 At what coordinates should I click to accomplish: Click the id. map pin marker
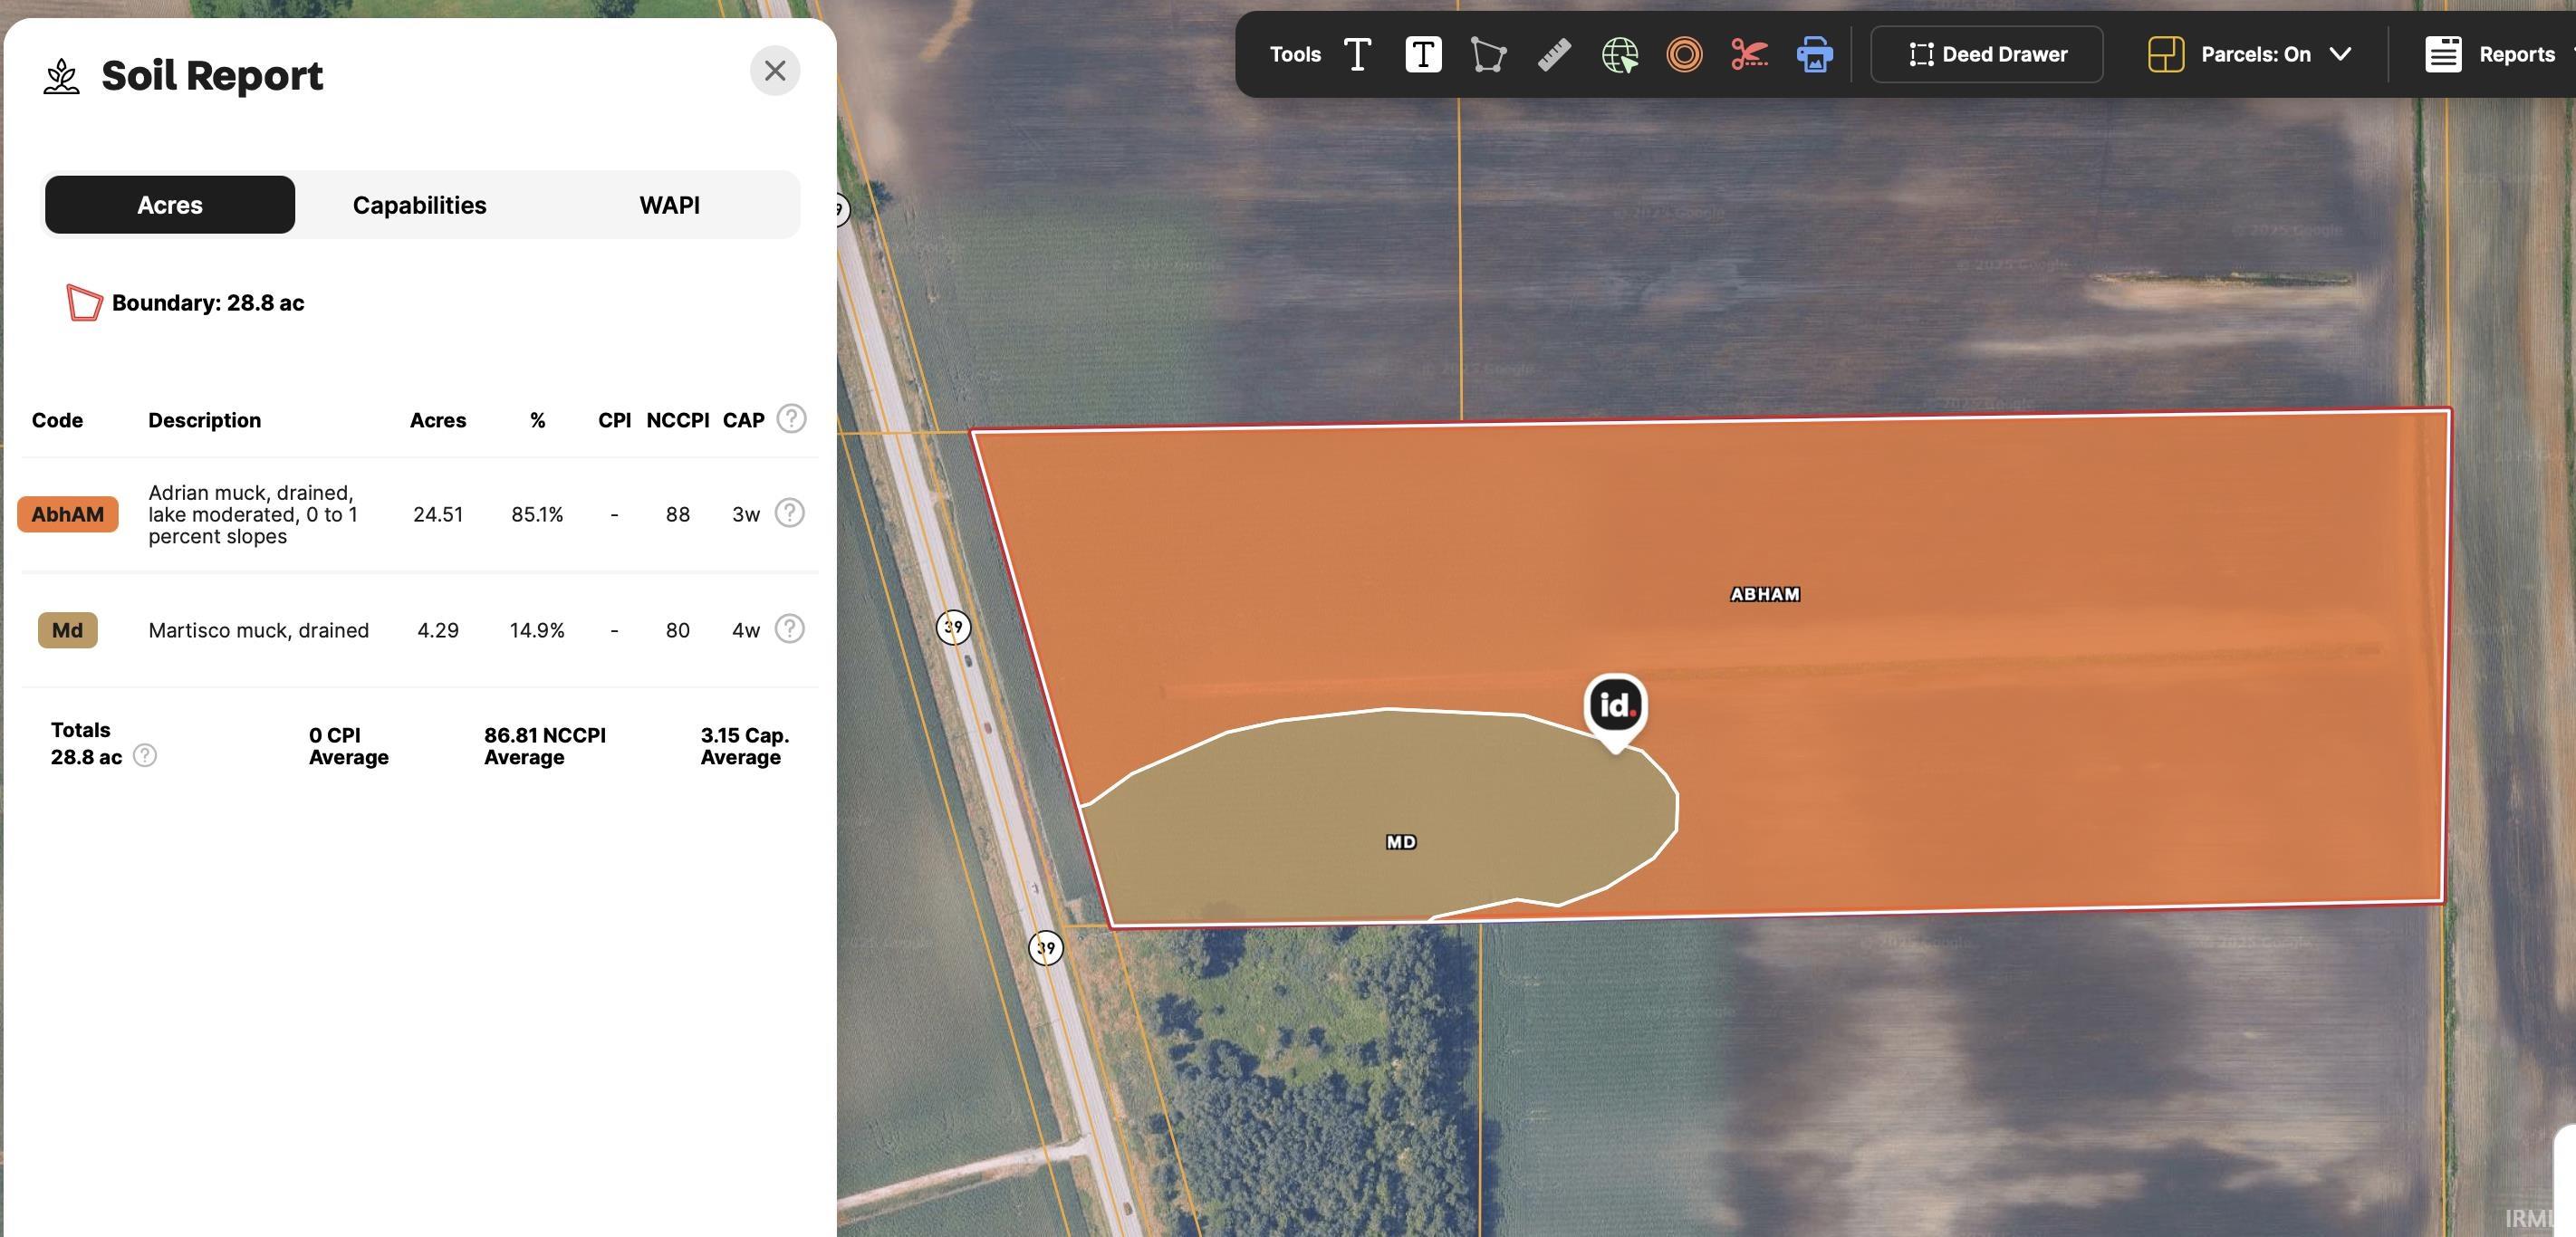[1615, 707]
